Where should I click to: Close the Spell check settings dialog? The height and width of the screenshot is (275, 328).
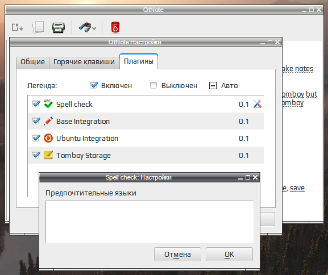pos(255,177)
